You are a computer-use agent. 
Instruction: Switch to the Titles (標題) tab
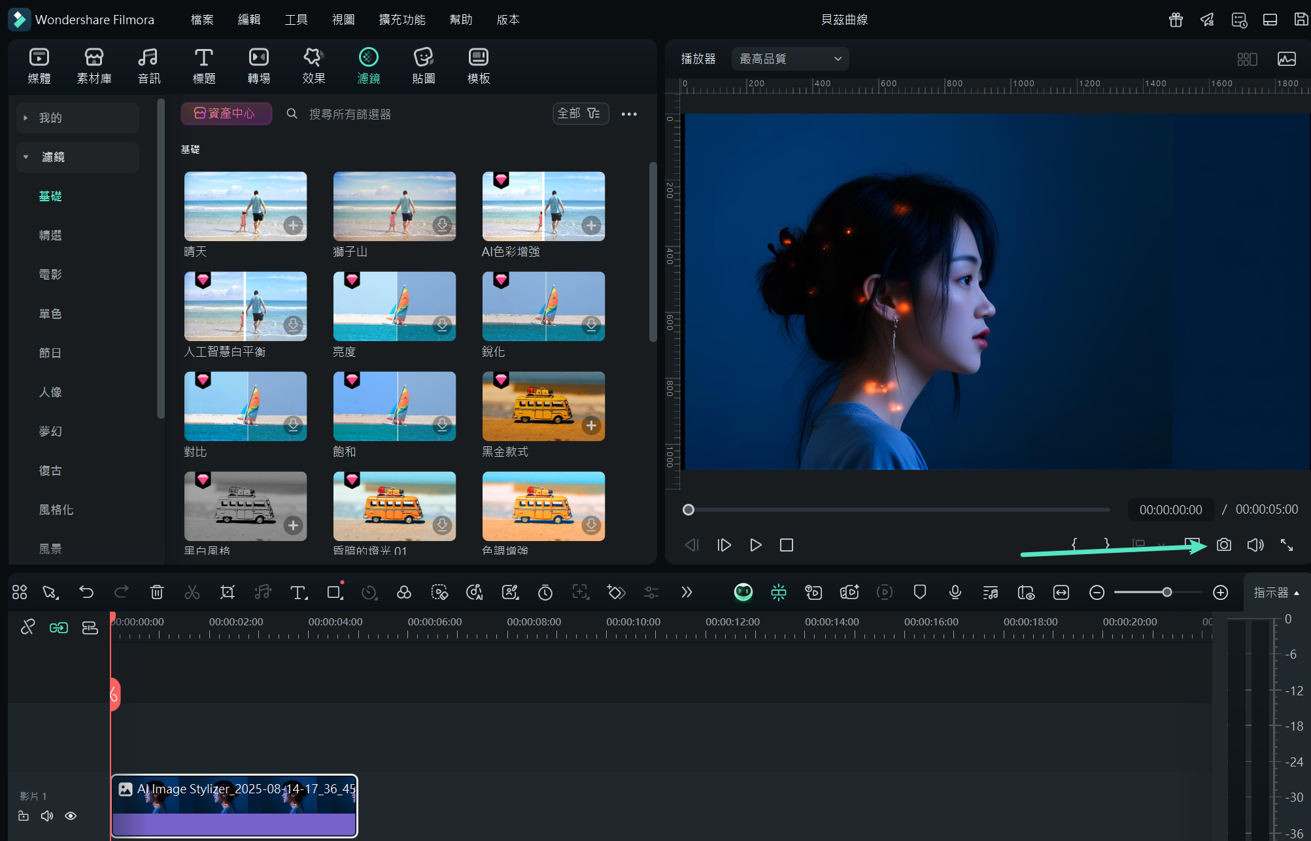click(204, 66)
